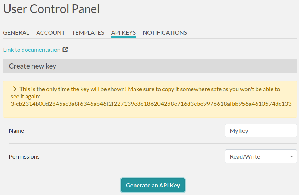Viewport: 299px width, 195px height.
Task: Collapse the key warning chevron icon
Action: coord(15,89)
